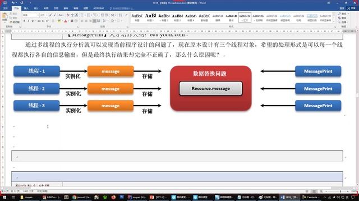Click the Tell me search box
Image resolution: width=359 pixels, height=201 pixels.
pyautogui.click(x=122, y=8)
